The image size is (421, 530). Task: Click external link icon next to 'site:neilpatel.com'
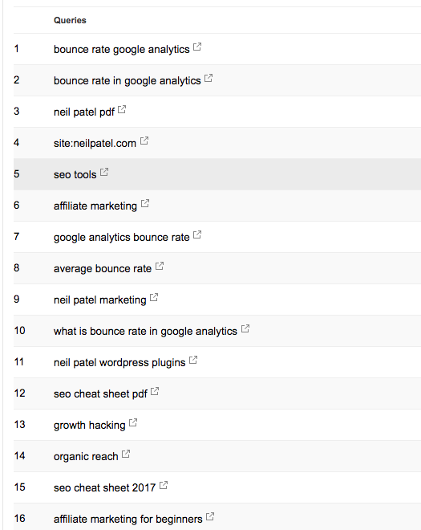tap(144, 141)
